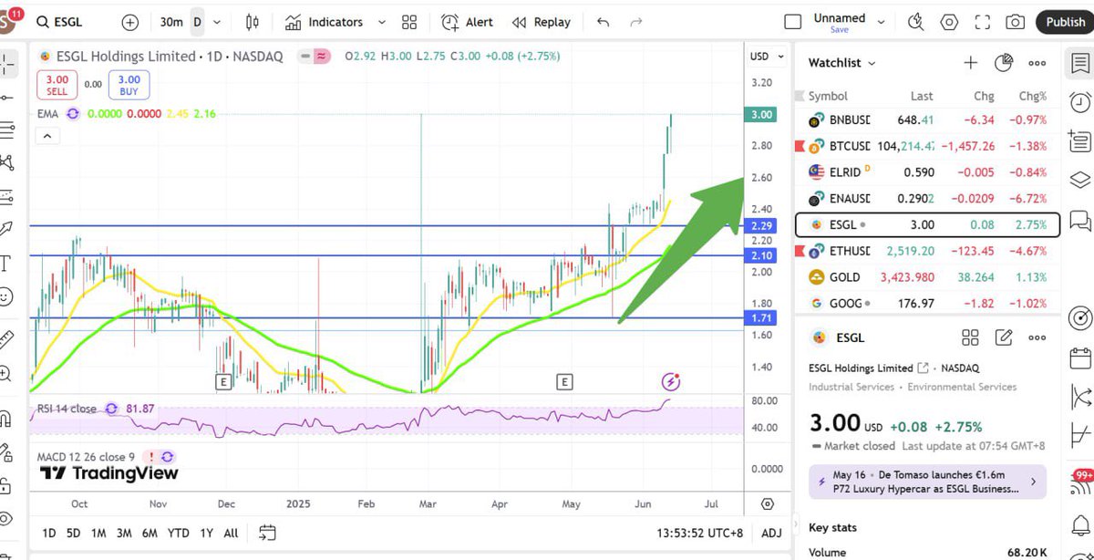Viewport: 1094px width, 560px height.
Task: Select the 1D date range
Action: click(x=49, y=533)
